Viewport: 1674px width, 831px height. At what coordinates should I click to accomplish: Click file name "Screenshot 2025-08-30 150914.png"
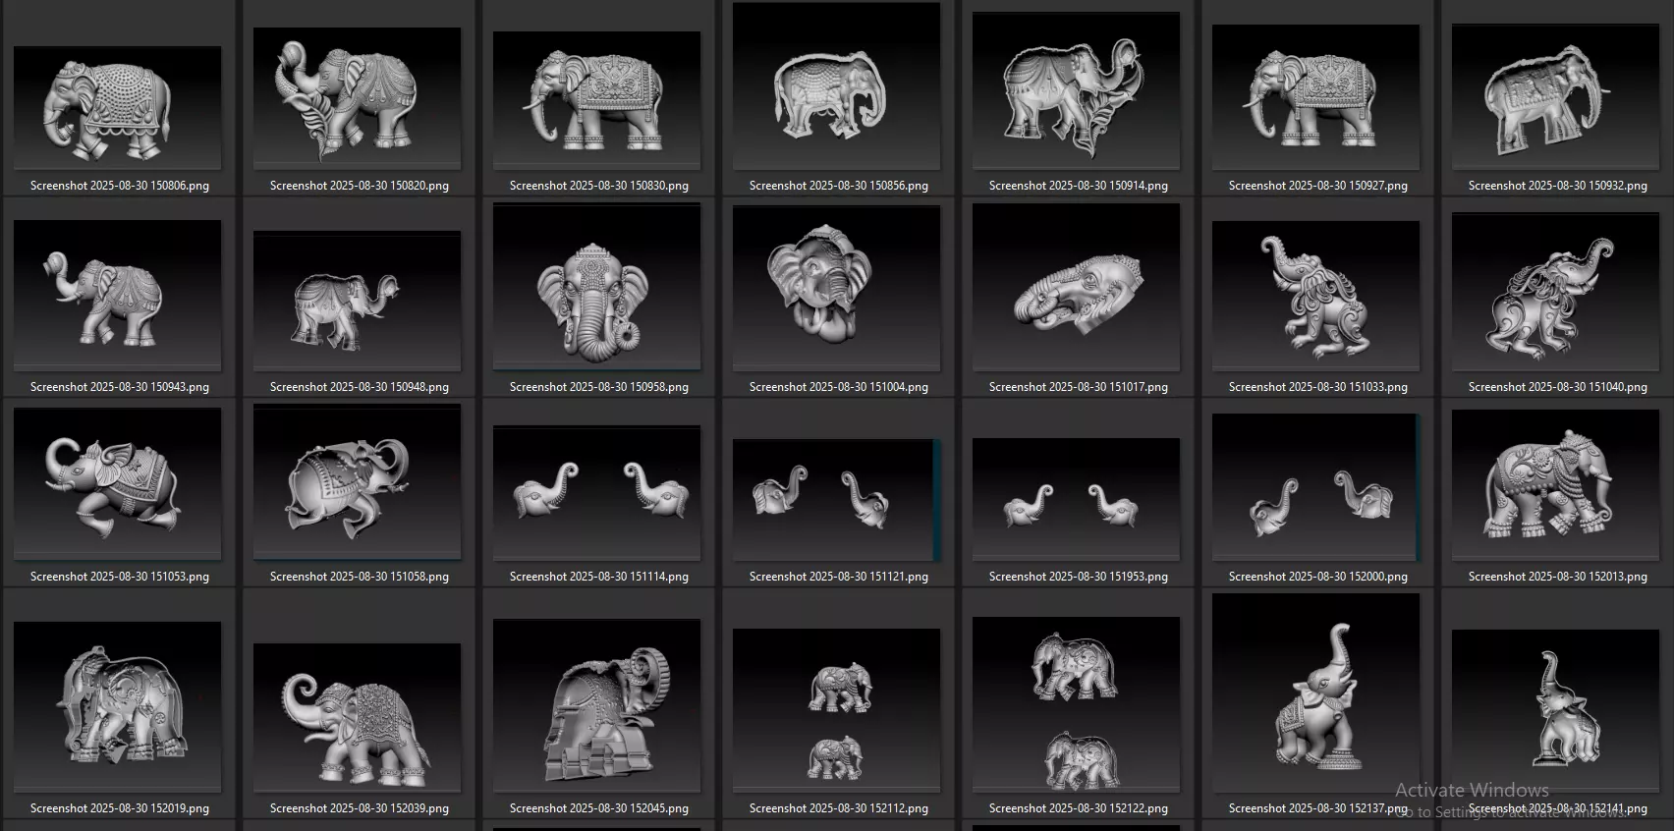[1079, 186]
